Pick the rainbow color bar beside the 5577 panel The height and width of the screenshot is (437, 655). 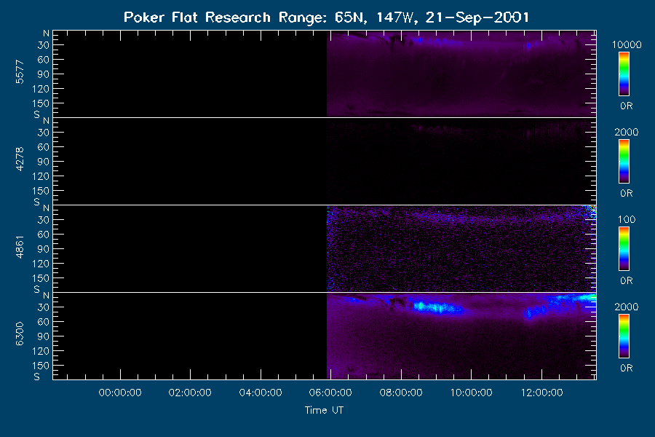tap(624, 74)
